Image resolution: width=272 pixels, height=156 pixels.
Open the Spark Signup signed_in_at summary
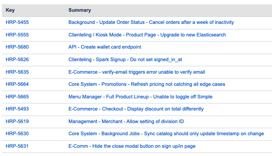point(125,60)
